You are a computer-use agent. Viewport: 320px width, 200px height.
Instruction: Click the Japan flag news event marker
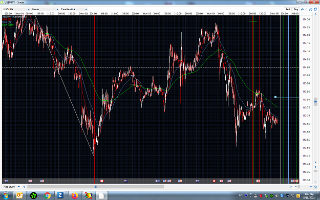pos(258,181)
